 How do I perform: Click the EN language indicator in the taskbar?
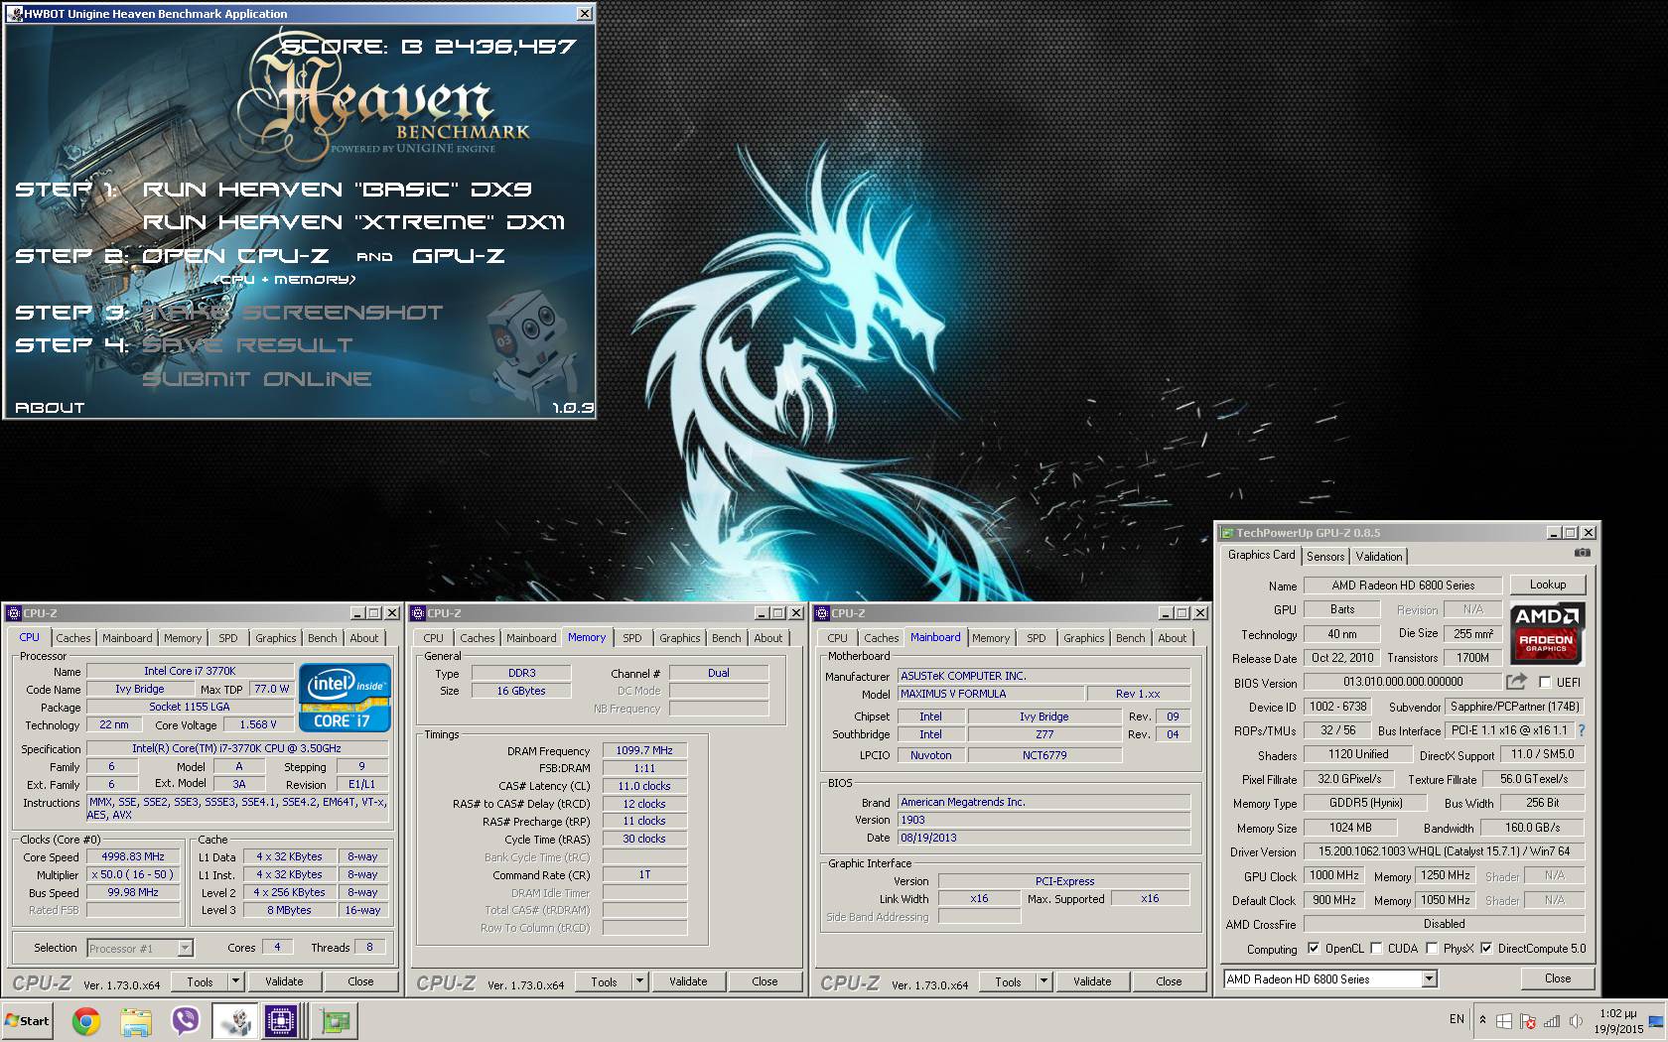tap(1457, 1019)
